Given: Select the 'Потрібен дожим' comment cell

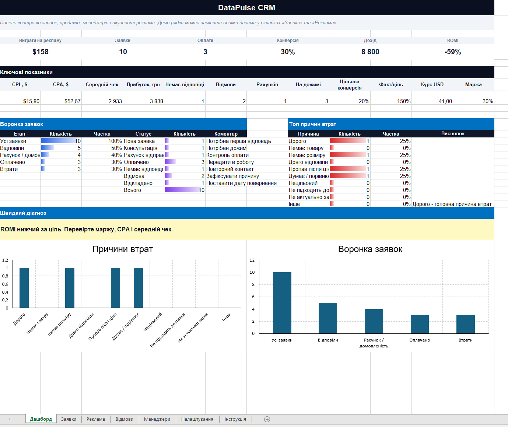Looking at the screenshot, I should 227,148.
